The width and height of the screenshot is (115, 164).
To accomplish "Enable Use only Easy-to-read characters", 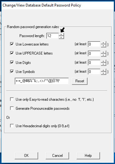I will [x=12, y=99].
